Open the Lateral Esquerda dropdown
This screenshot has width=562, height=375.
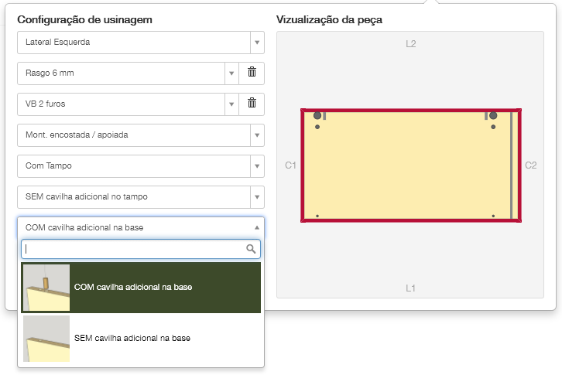[x=140, y=42]
